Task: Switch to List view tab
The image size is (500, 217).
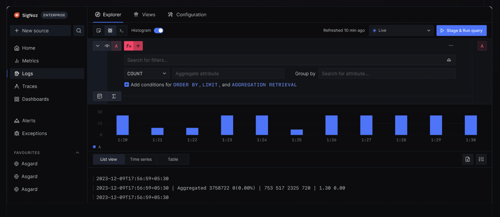Action: (109, 159)
